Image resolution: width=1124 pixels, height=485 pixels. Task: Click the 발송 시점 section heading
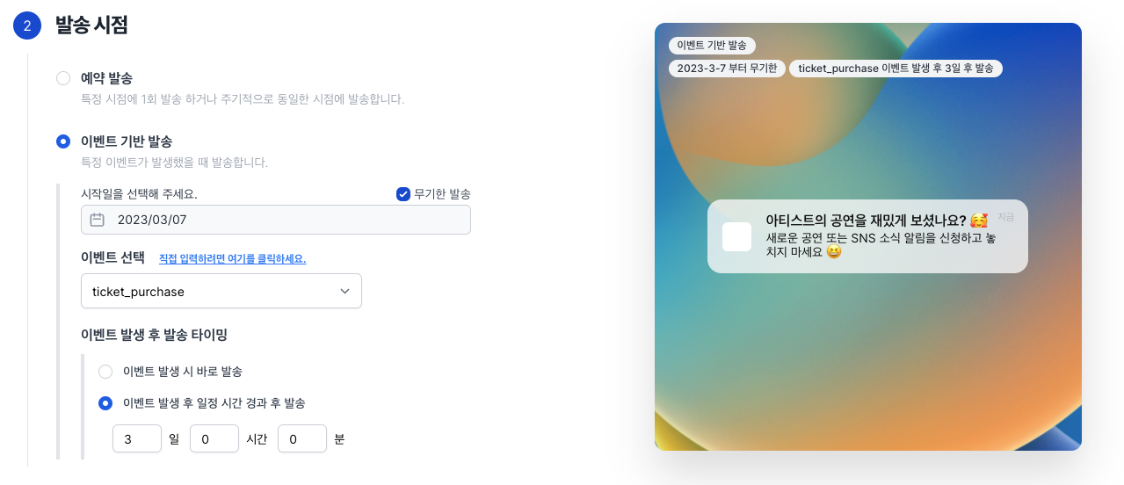tap(91, 25)
